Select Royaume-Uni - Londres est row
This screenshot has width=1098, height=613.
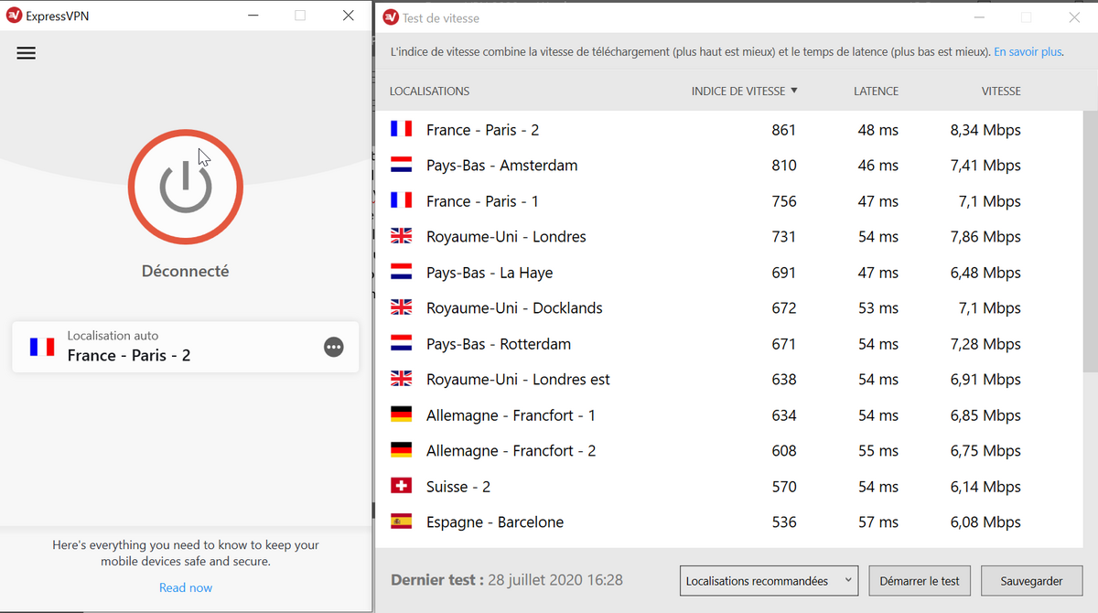click(x=729, y=380)
